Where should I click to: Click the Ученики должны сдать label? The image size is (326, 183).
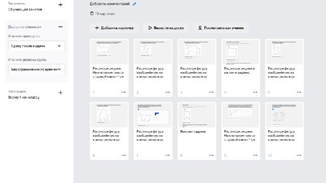27,60
